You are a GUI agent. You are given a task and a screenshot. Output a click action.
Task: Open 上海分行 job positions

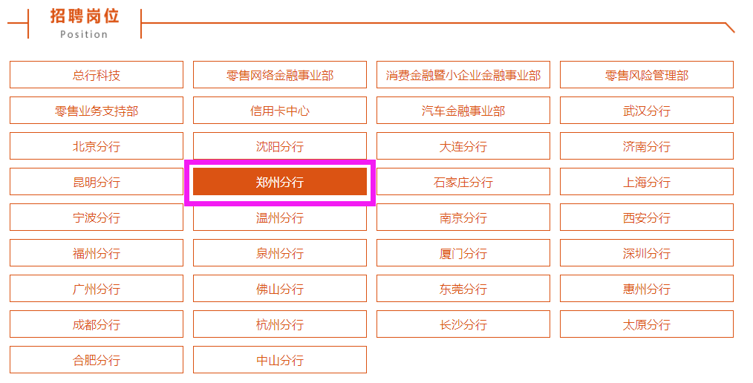[x=647, y=182]
